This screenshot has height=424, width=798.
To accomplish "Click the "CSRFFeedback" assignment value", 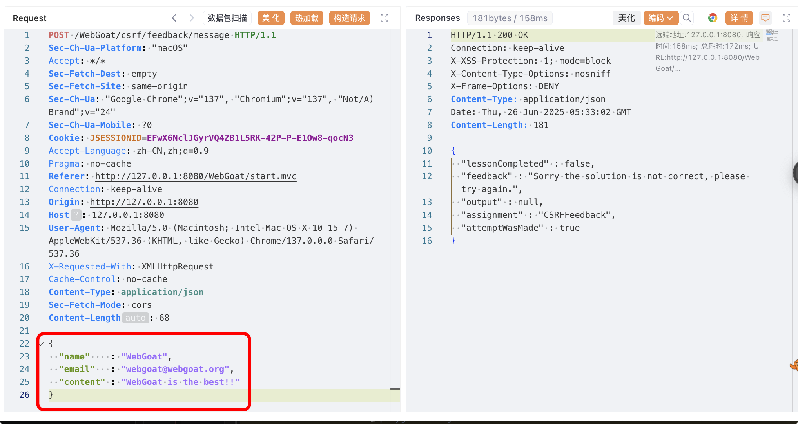I will [575, 215].
